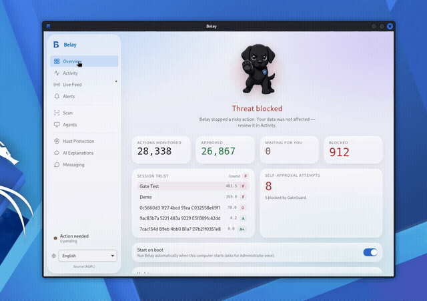Go to Live Feed
The width and height of the screenshot is (427, 301).
[84, 85]
